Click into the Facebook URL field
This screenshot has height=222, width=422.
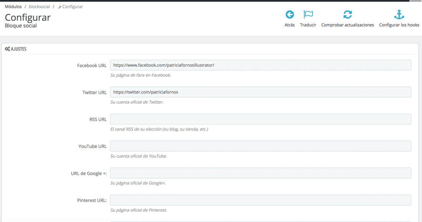(x=260, y=65)
